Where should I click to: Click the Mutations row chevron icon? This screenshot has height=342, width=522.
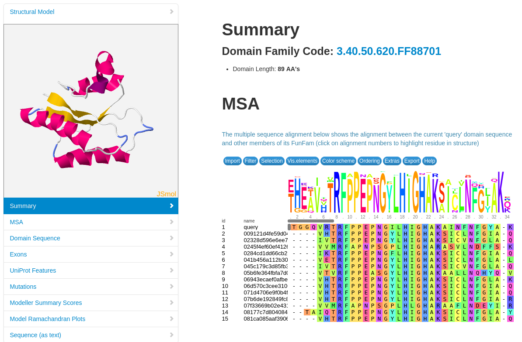[171, 287]
